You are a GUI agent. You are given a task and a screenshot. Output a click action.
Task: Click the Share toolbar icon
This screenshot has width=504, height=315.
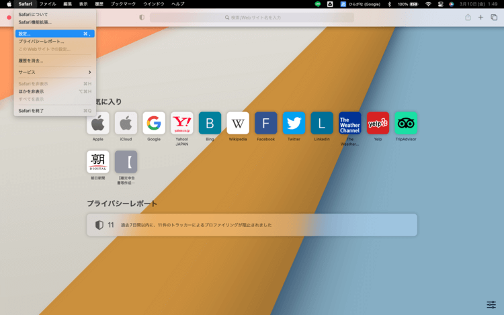coord(468,17)
